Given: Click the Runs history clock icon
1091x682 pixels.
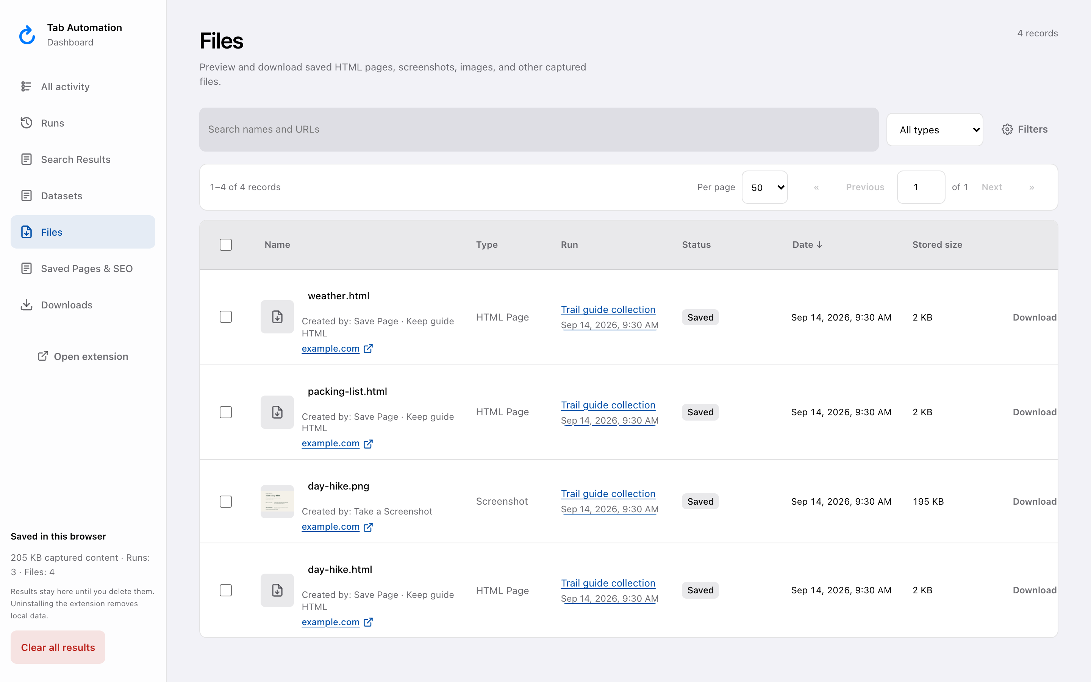Looking at the screenshot, I should click(26, 123).
